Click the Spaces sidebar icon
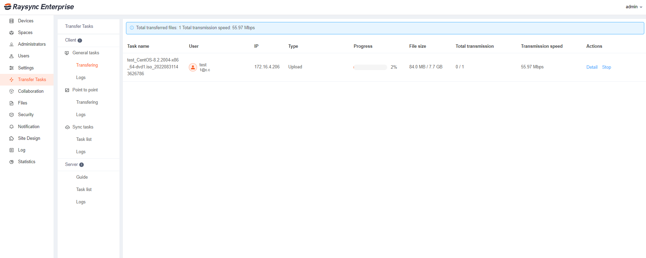 (11, 33)
